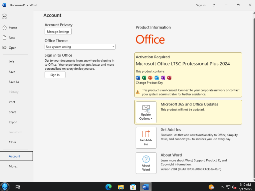Open the Change Product Key link
The height and width of the screenshot is (191, 255).
[x=149, y=83]
